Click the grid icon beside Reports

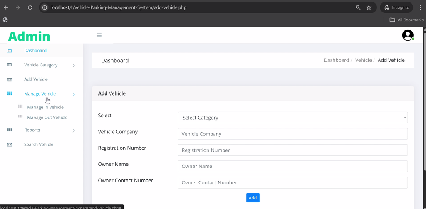[10, 130]
